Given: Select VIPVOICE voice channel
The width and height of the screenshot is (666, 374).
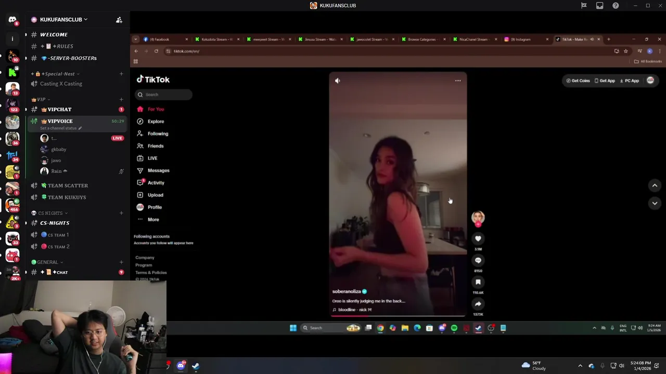Looking at the screenshot, I should point(78,124).
